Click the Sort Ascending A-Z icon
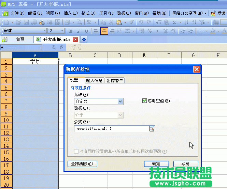Screen dimensions: 227x189 [186, 22]
